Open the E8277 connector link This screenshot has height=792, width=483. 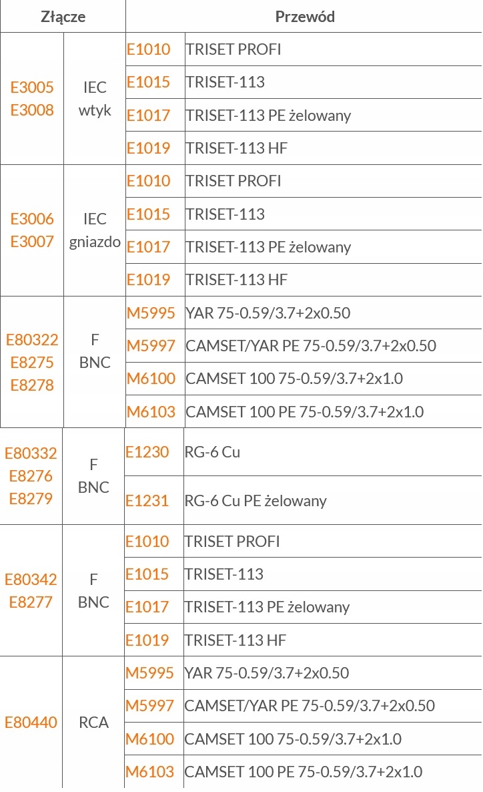[31, 602]
